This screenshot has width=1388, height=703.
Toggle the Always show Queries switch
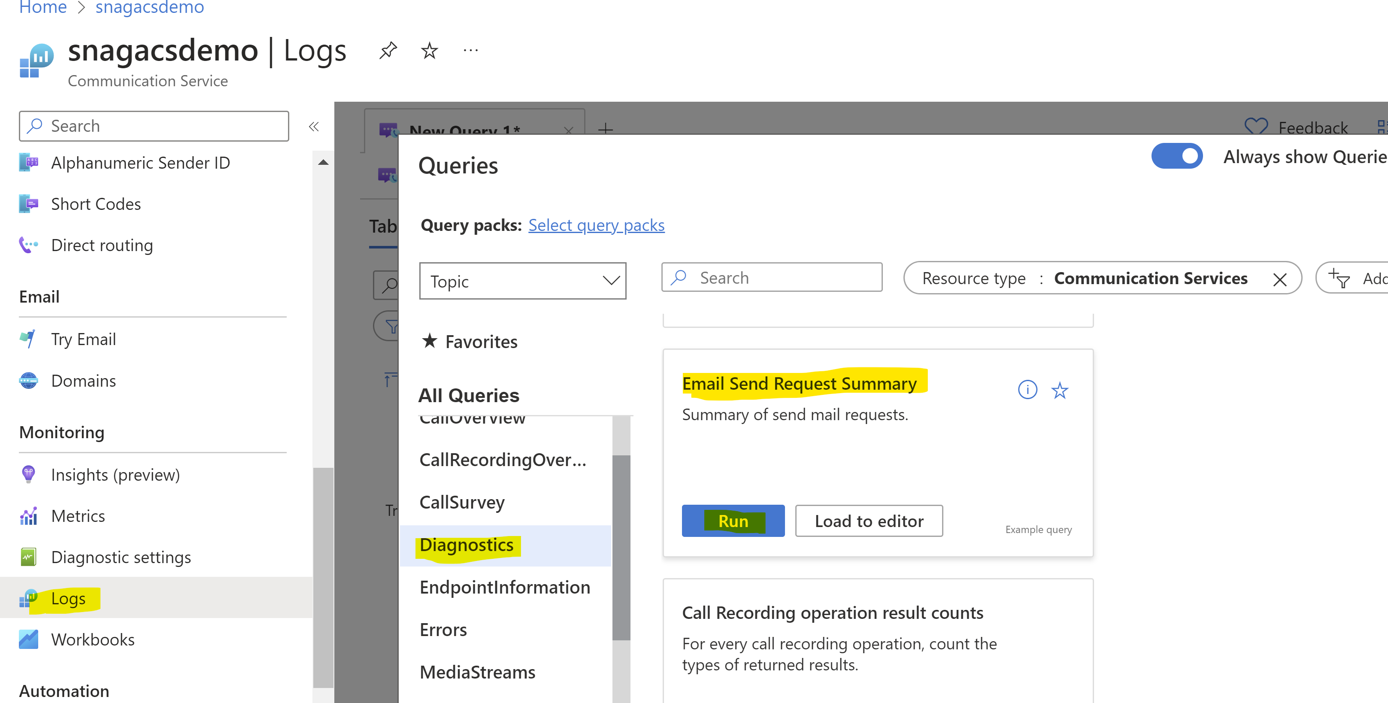pos(1177,156)
